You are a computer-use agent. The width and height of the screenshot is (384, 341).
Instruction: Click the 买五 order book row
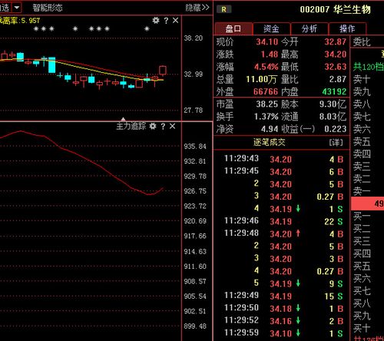(x=368, y=266)
